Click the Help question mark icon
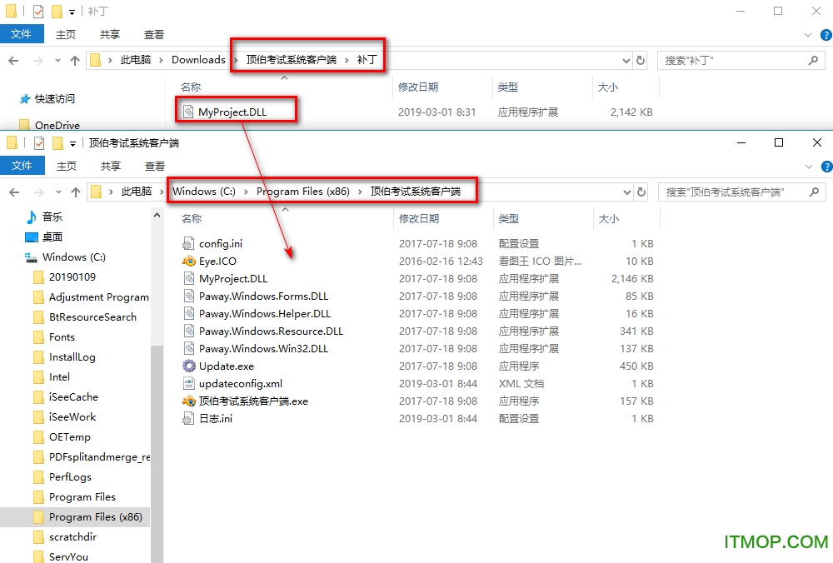 coord(826,34)
